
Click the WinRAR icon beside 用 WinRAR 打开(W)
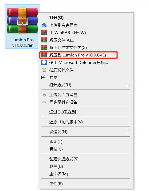[x=44, y=32]
